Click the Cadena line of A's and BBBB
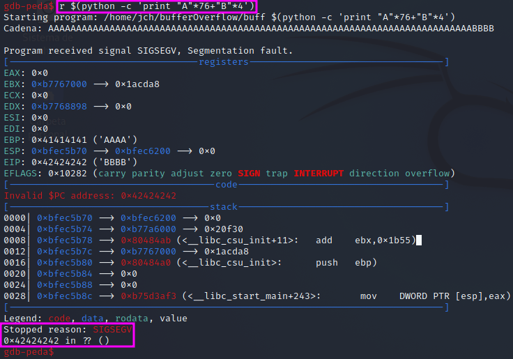Screen dimensions: 513x359 tap(249, 29)
